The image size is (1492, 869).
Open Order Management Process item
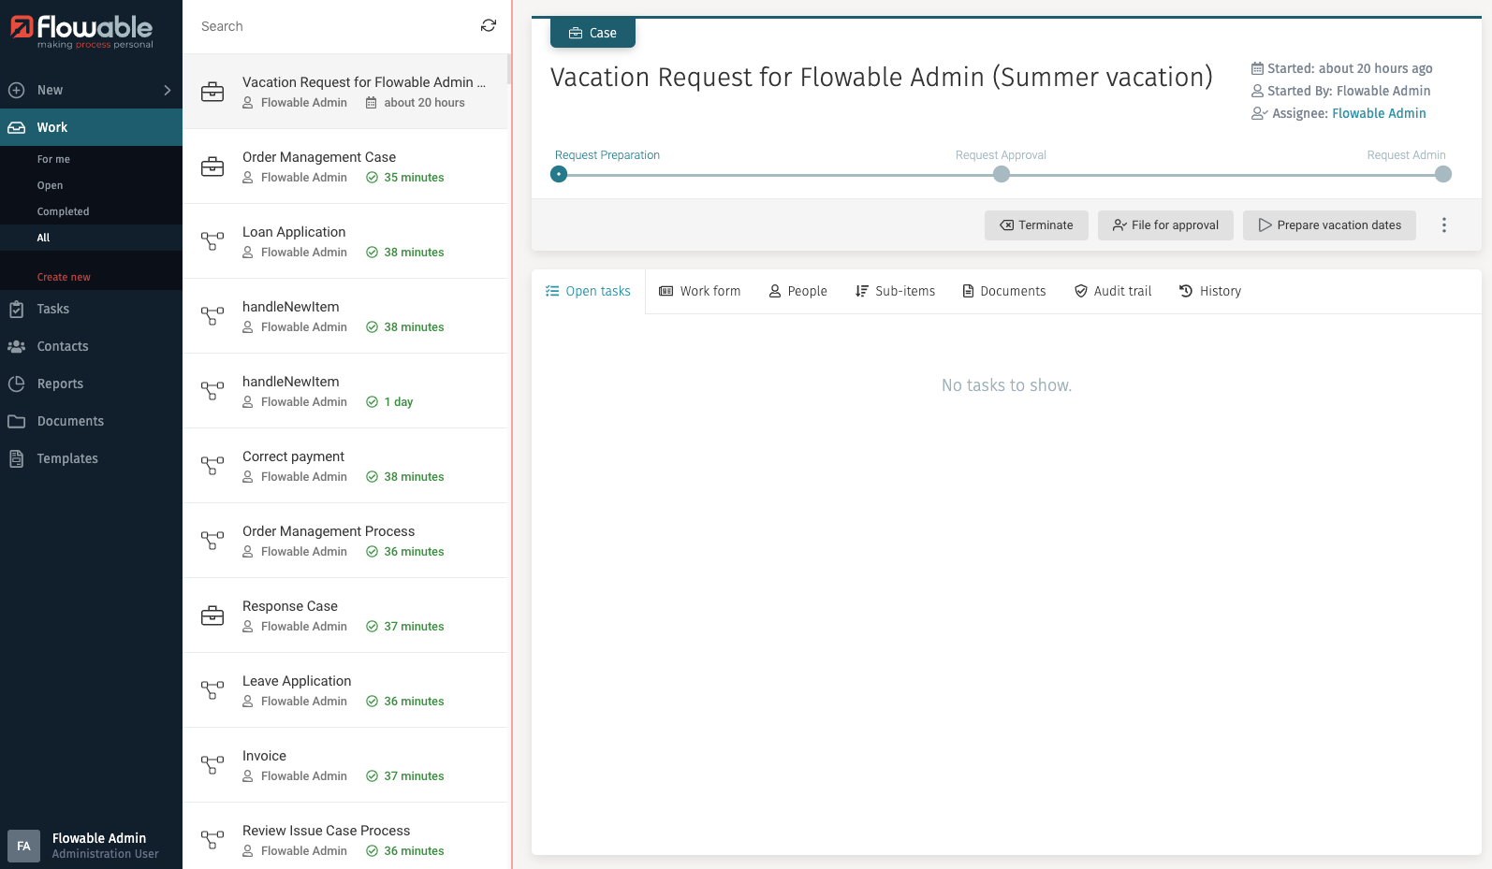[345, 541]
